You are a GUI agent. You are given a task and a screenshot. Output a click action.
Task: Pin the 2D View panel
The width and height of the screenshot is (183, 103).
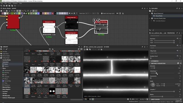(142, 47)
